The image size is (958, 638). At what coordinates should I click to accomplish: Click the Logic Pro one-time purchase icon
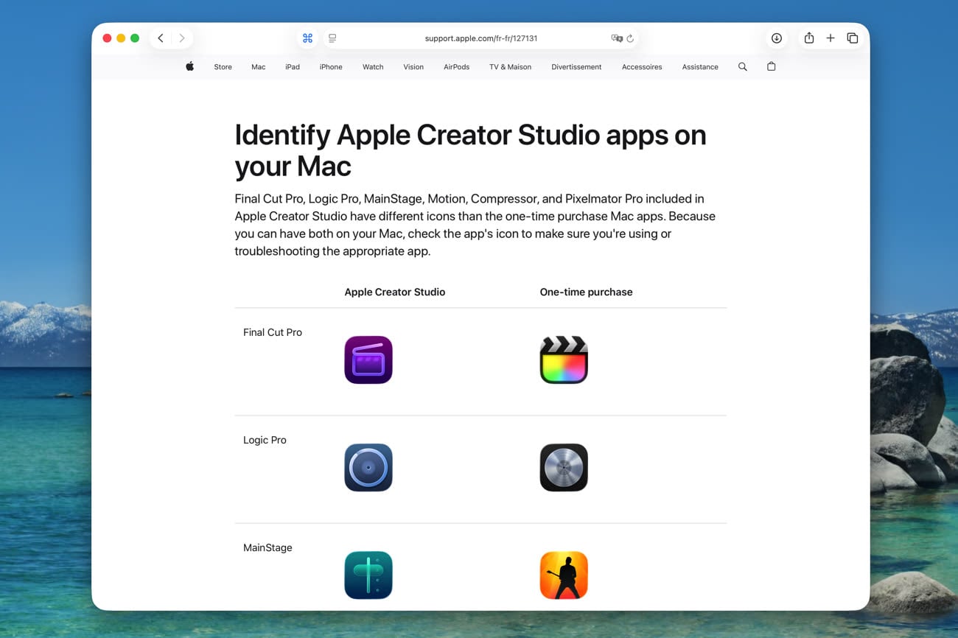tap(564, 468)
